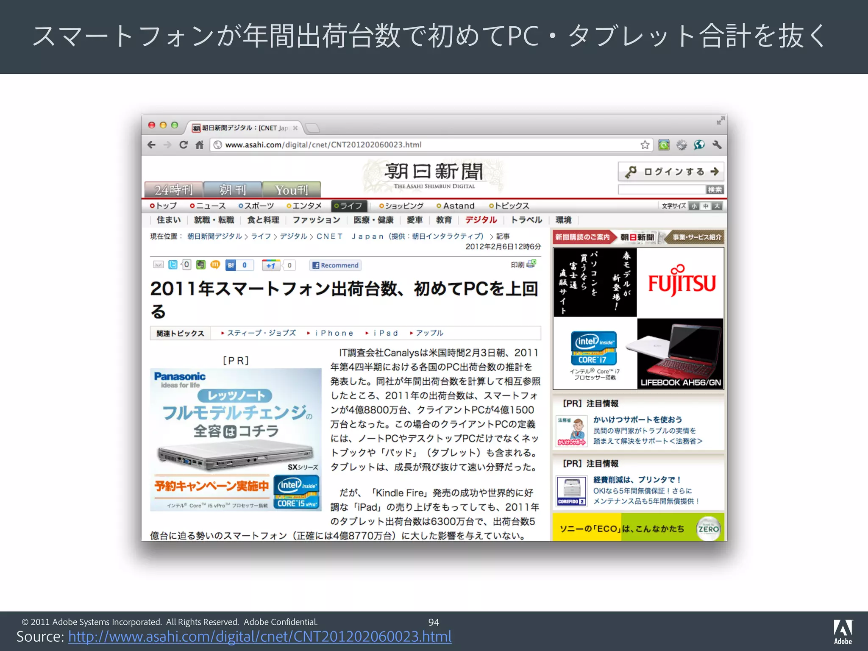Click 朝日新聞デジタル breadcrumb link
Image resolution: width=868 pixels, height=651 pixels.
[x=214, y=236]
